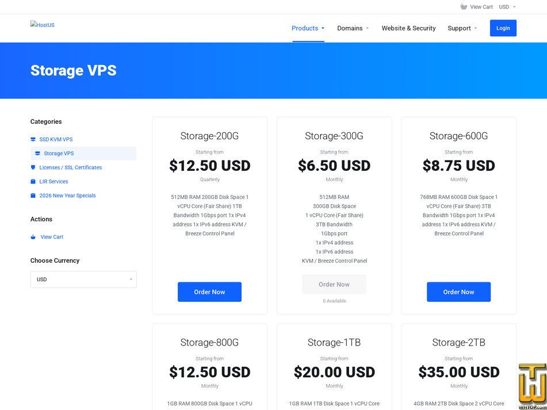Click the disabled Order Now for Storage-300G

point(334,284)
